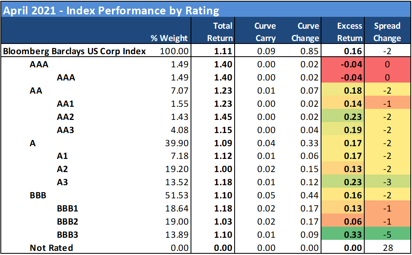The height and width of the screenshot is (255, 412).
Task: Select the Excess Return column header
Action: [x=349, y=32]
